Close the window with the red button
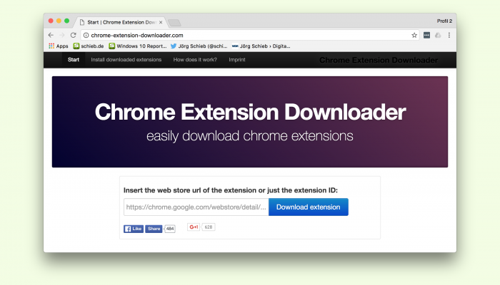This screenshot has width=500, height=285. click(x=51, y=21)
